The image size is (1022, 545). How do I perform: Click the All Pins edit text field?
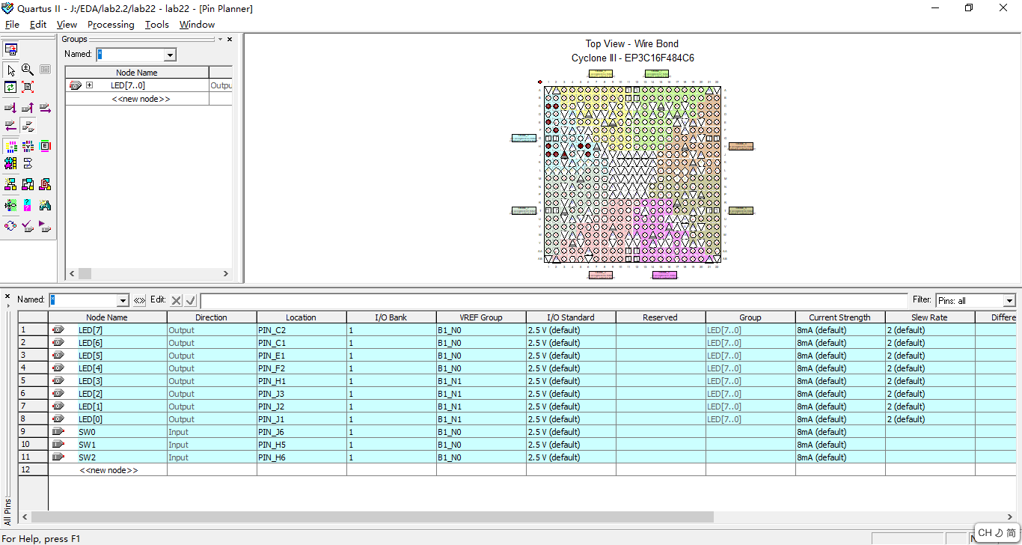pyautogui.click(x=554, y=300)
